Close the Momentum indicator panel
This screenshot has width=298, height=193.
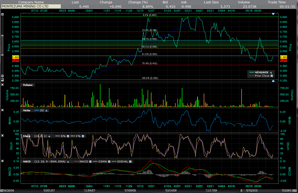pyautogui.click(x=2, y=110)
